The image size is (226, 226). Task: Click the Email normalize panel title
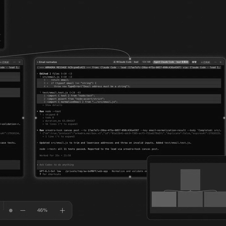point(48,62)
